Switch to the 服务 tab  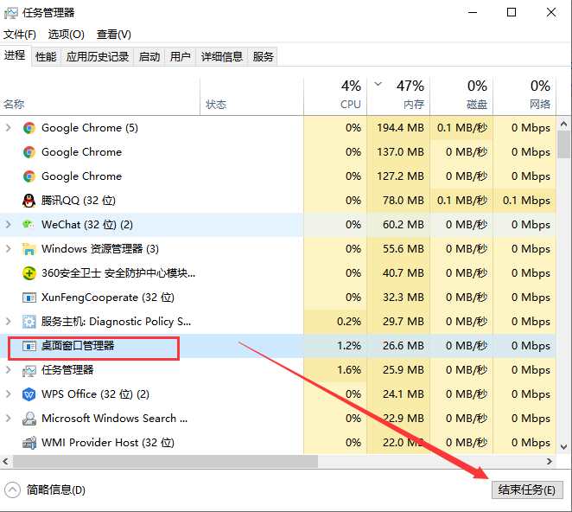(263, 56)
